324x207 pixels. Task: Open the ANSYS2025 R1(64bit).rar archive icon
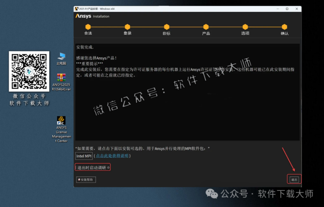(x=61, y=78)
